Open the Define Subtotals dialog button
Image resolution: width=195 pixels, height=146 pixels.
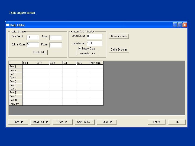(x=119, y=50)
